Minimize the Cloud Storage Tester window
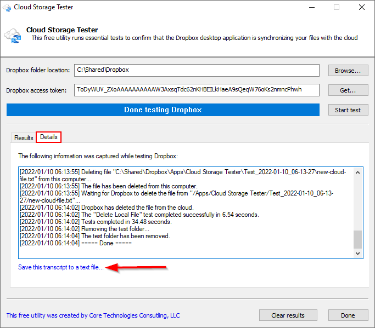 (312, 8)
